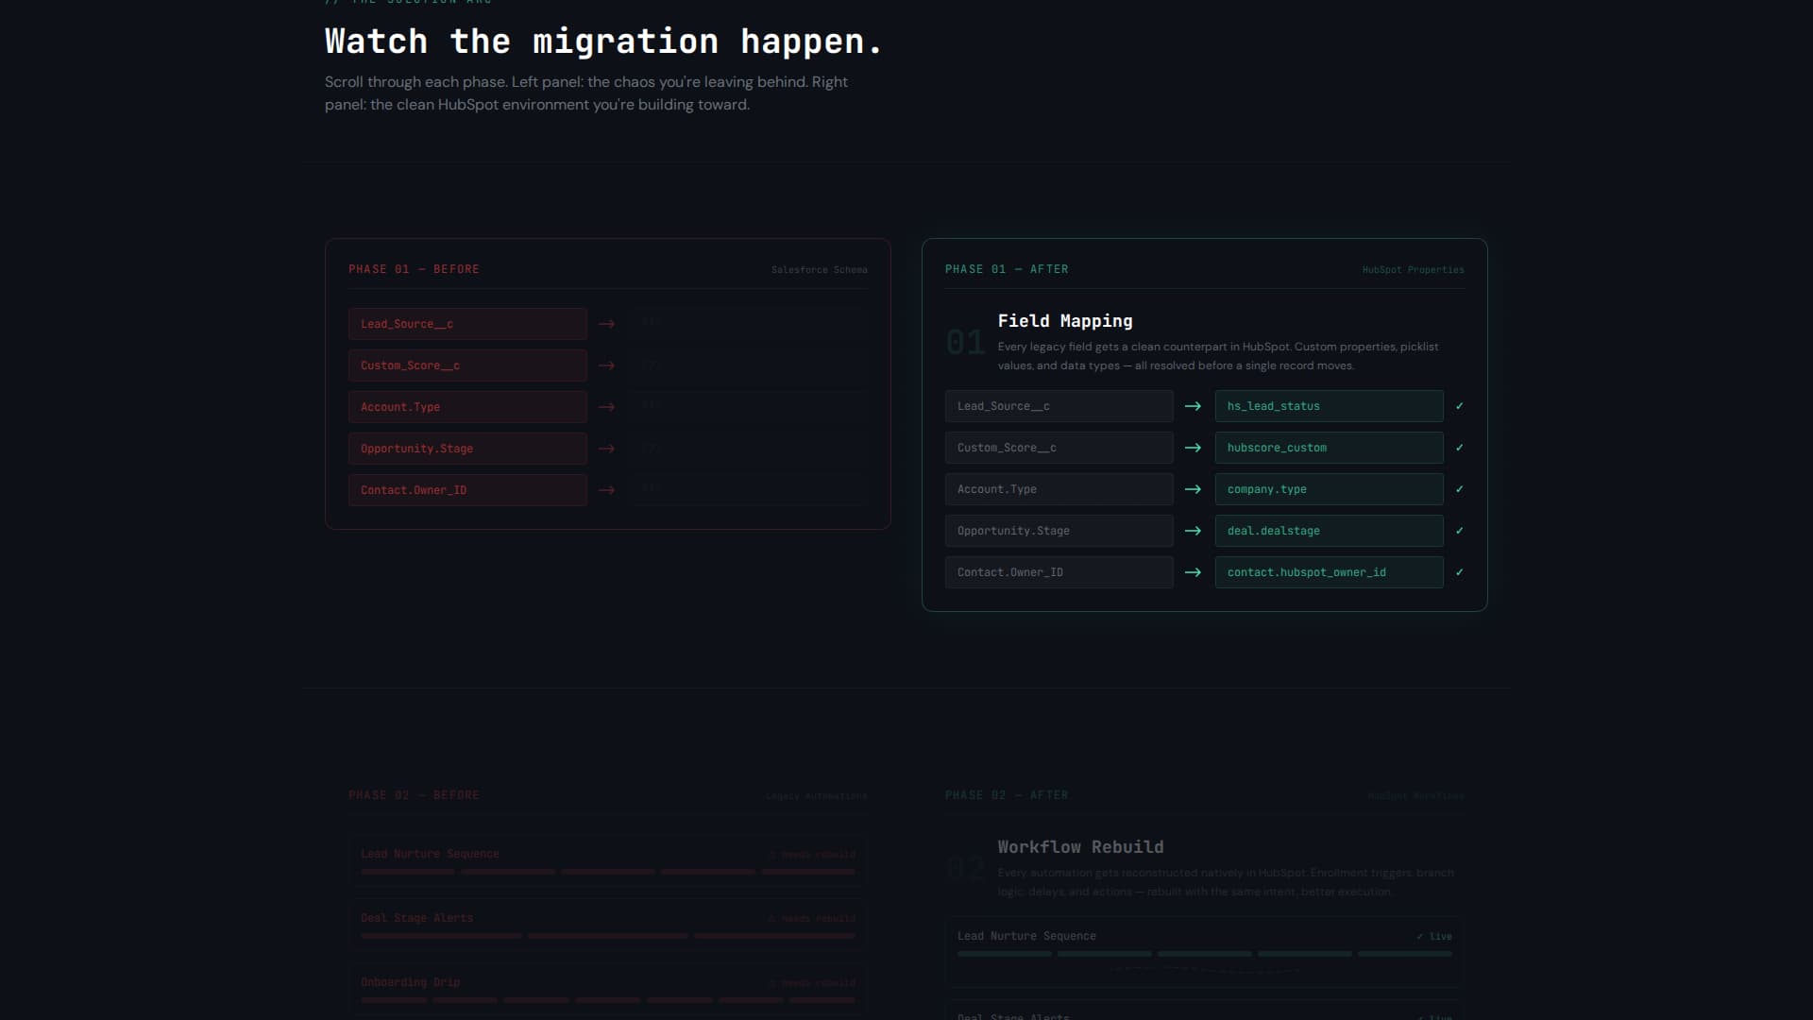Click the red progress bar under Onboarding Drip
1813x1020 pixels.
pos(607,1000)
